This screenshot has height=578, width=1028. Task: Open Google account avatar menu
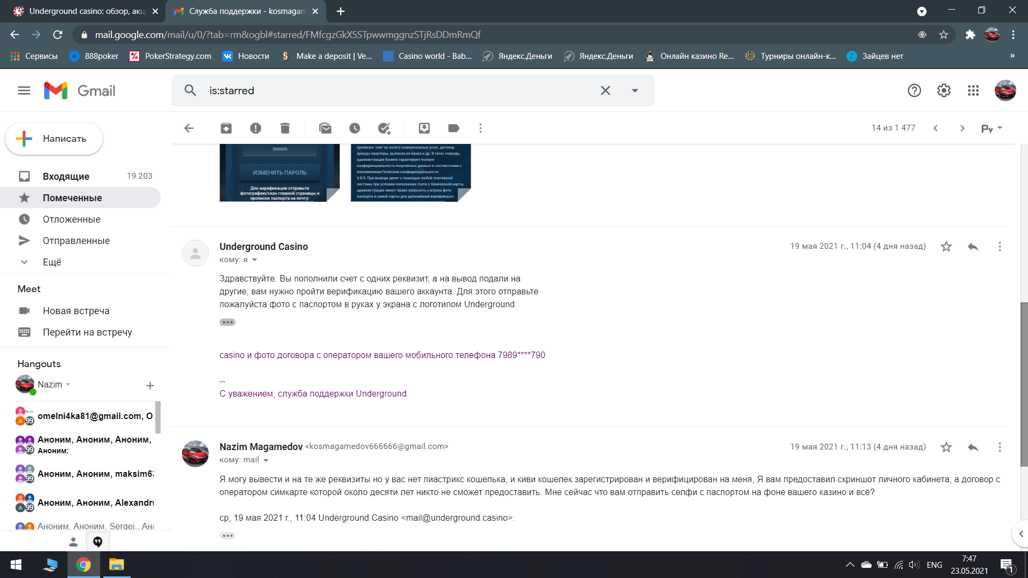1005,90
